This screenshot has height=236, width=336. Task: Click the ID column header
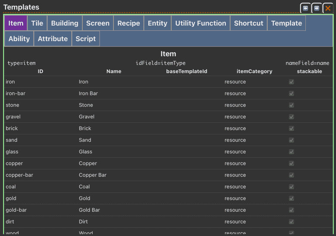41,71
